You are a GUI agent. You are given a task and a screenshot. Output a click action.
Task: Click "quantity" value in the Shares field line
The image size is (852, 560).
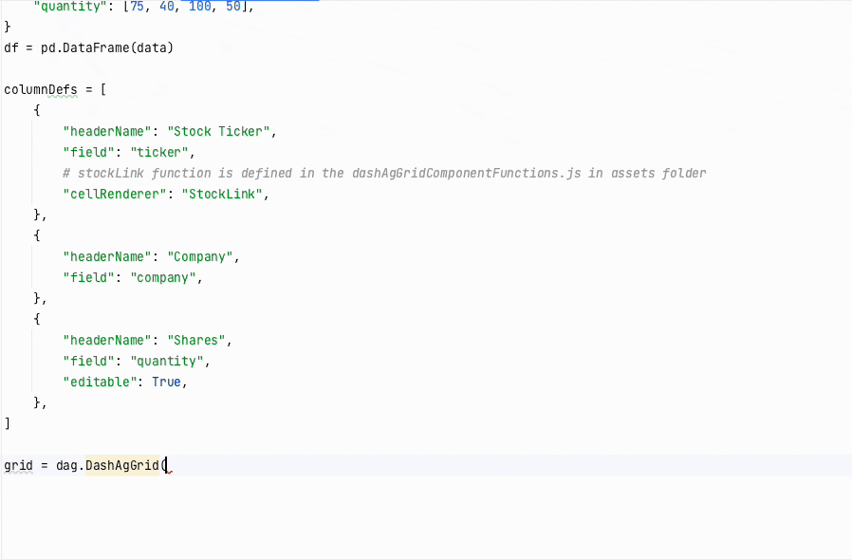(x=166, y=361)
